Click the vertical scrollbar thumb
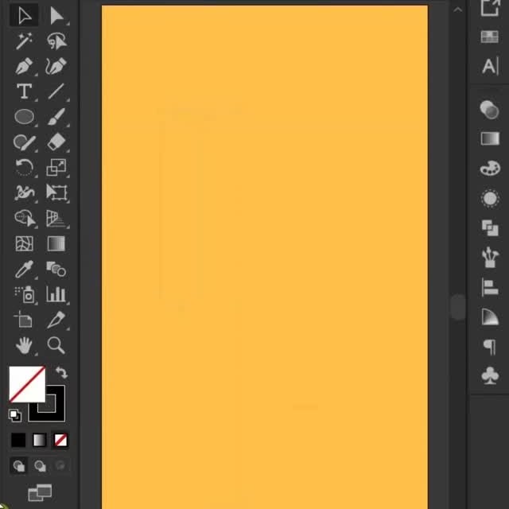This screenshot has width=509, height=509. (457, 307)
